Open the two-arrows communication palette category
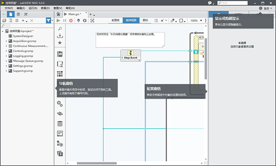 (x=60, y=113)
